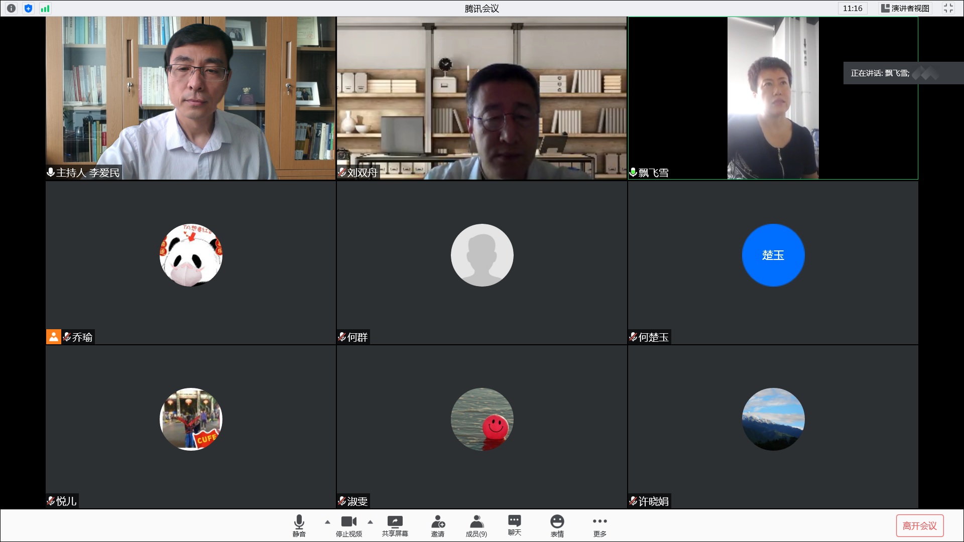Select the 何楚玉 participant tile with the blue 楚玉 avatar
The image size is (964, 542).
tap(773, 255)
